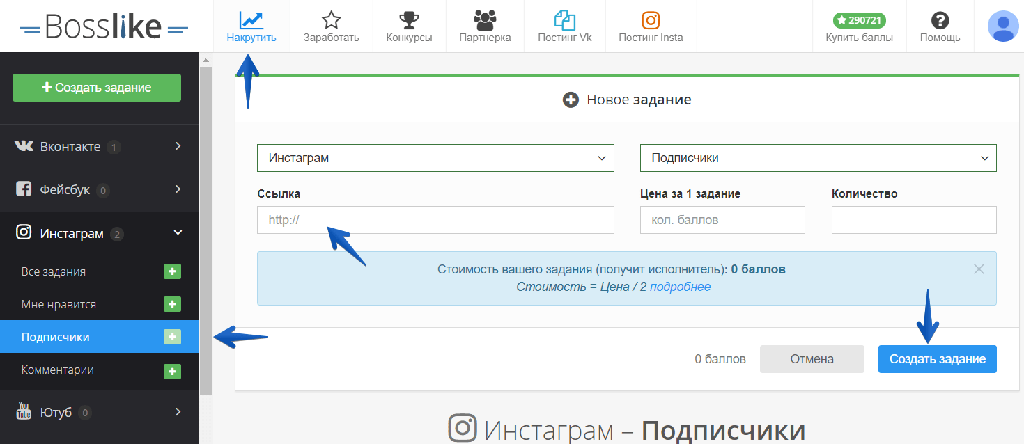This screenshot has width=1024, height=444.
Task: Open the Помощь question mark icon
Action: click(940, 20)
